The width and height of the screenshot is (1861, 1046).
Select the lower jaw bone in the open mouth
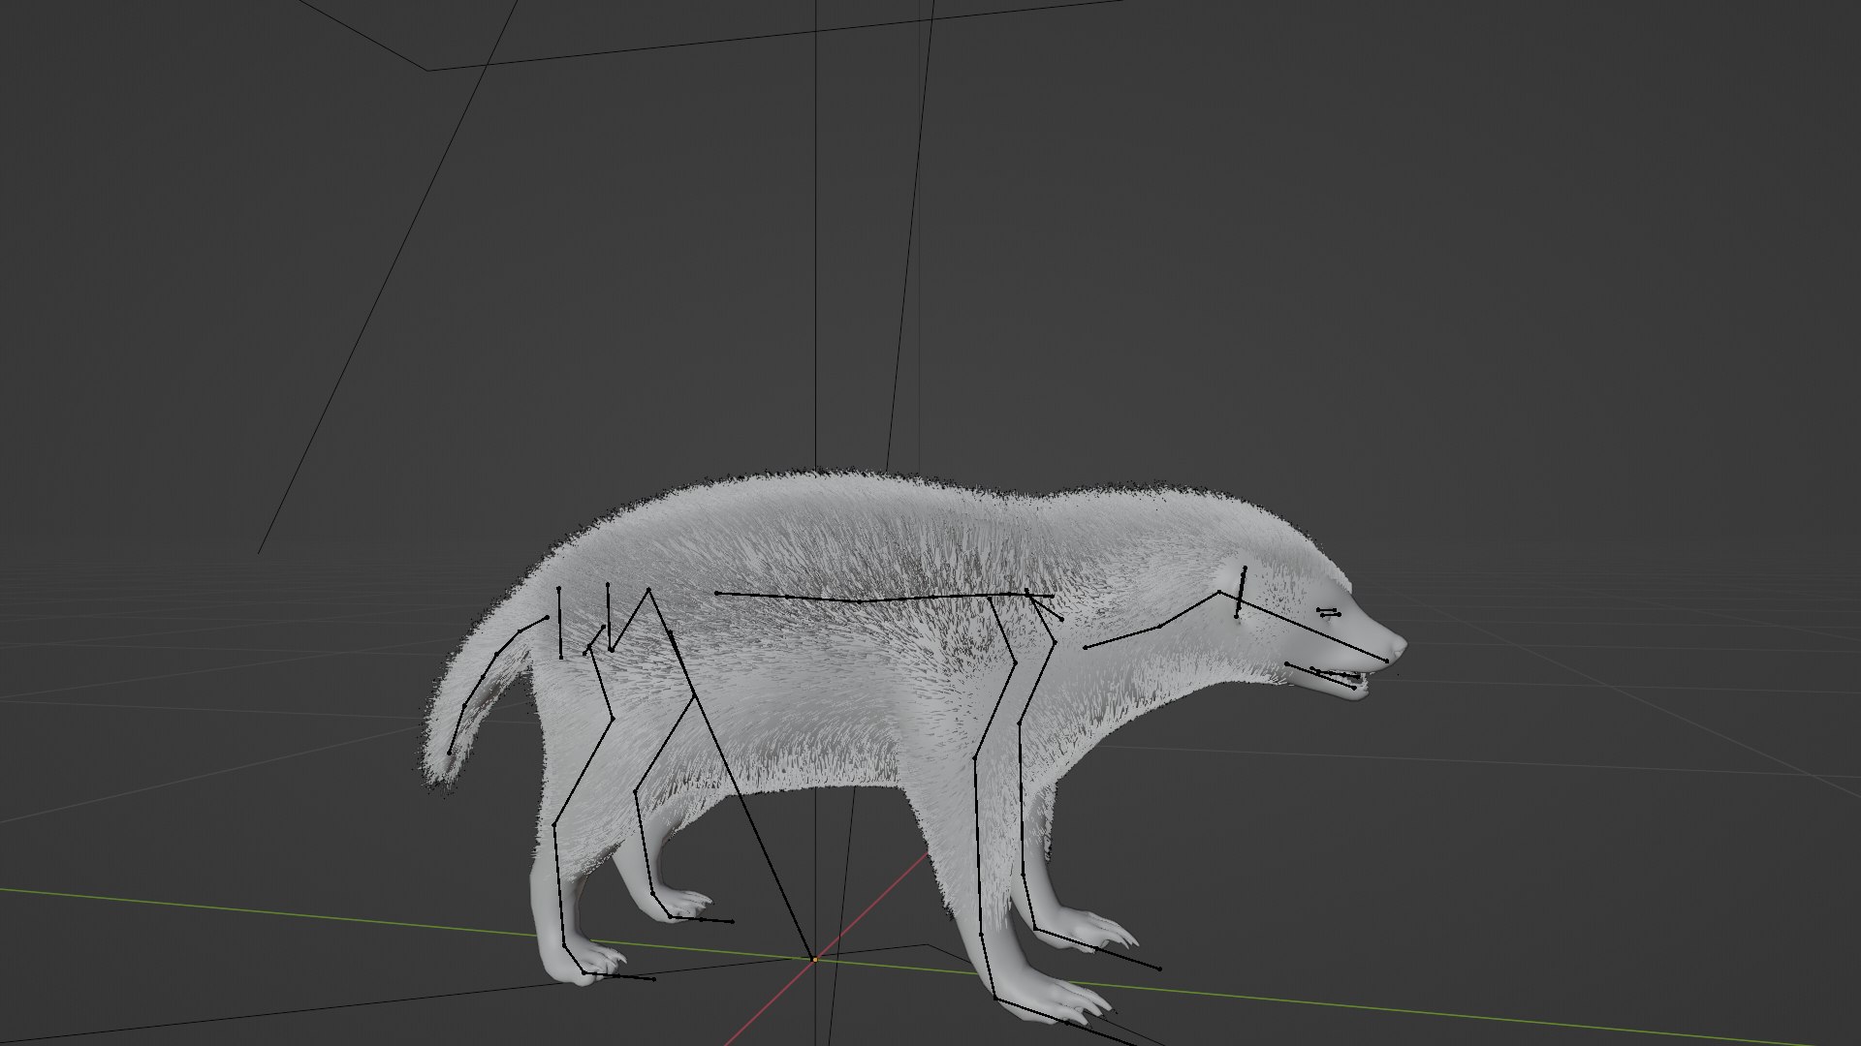pos(1320,676)
